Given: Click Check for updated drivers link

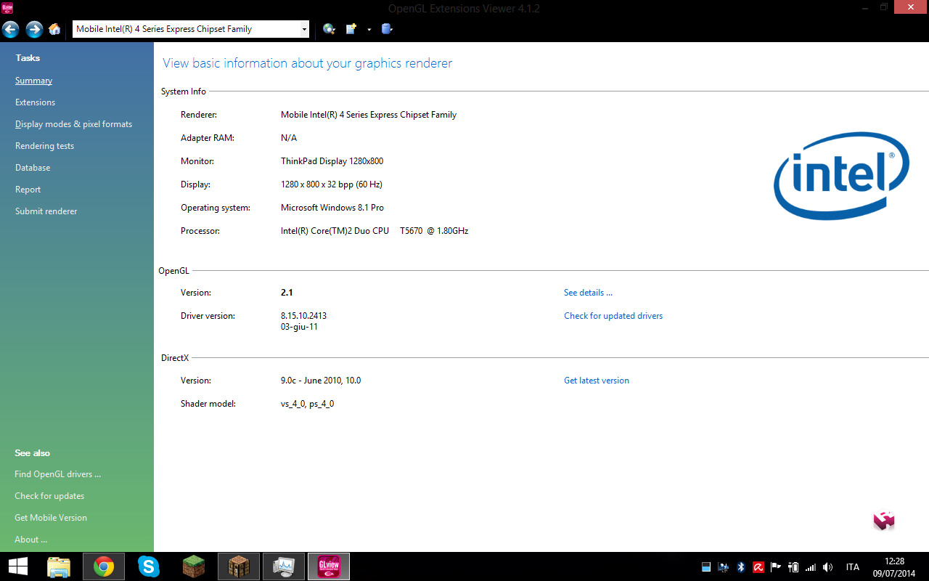Looking at the screenshot, I should coord(613,316).
